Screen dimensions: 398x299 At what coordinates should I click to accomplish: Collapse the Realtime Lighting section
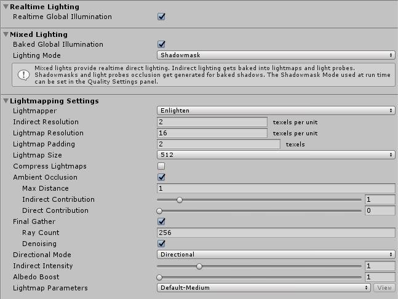tap(6, 7)
